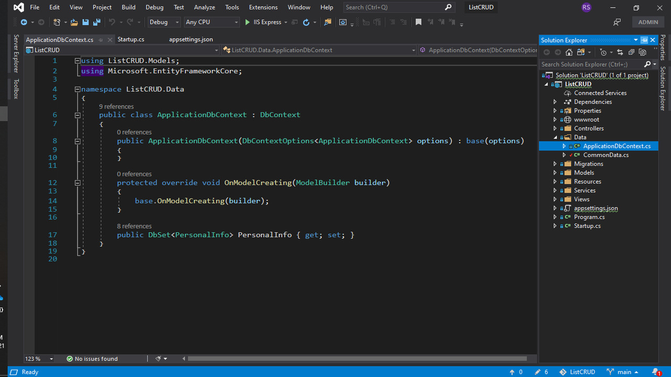Click the ADMIN button in title bar

click(648, 23)
